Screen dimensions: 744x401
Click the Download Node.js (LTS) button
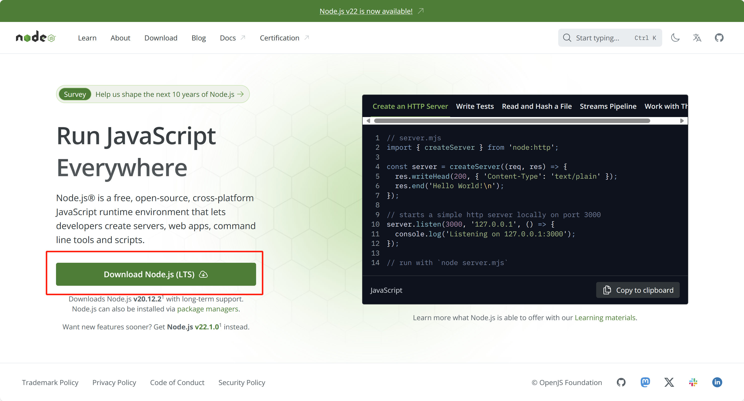156,274
